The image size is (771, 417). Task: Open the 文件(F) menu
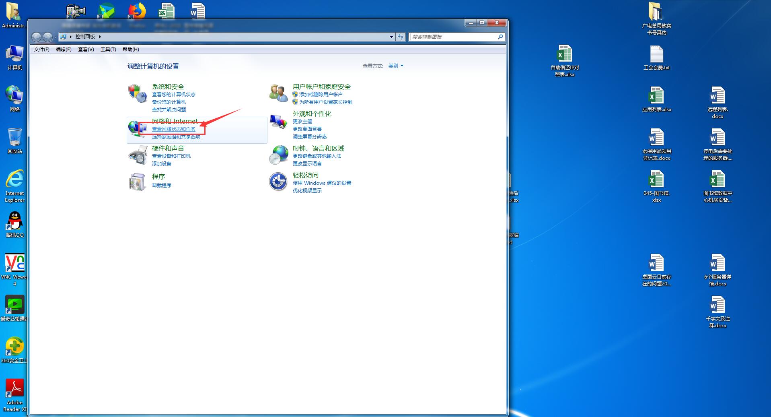[x=42, y=50]
